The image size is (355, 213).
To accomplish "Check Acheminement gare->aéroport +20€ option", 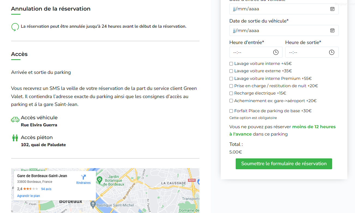I will coord(231,101).
